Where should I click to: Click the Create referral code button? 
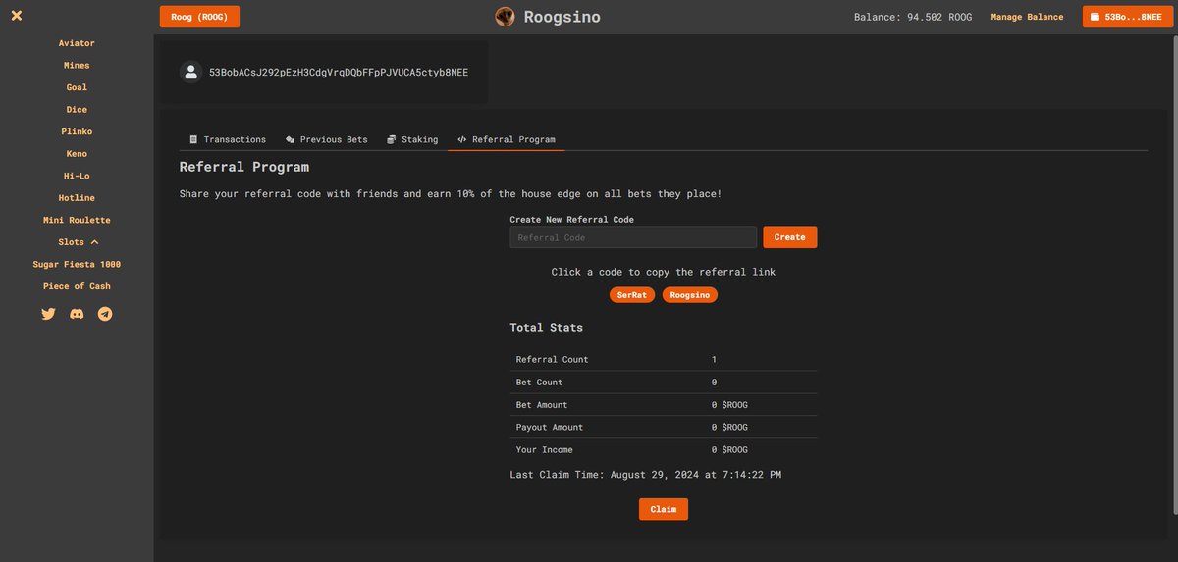click(x=789, y=237)
